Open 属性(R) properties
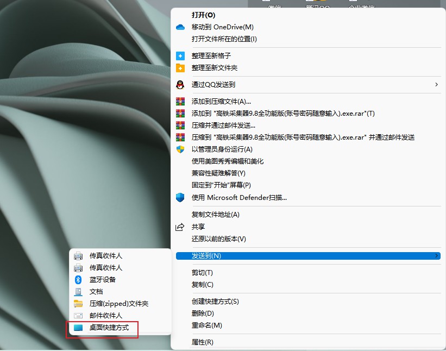The height and width of the screenshot is (351, 446). point(202,342)
